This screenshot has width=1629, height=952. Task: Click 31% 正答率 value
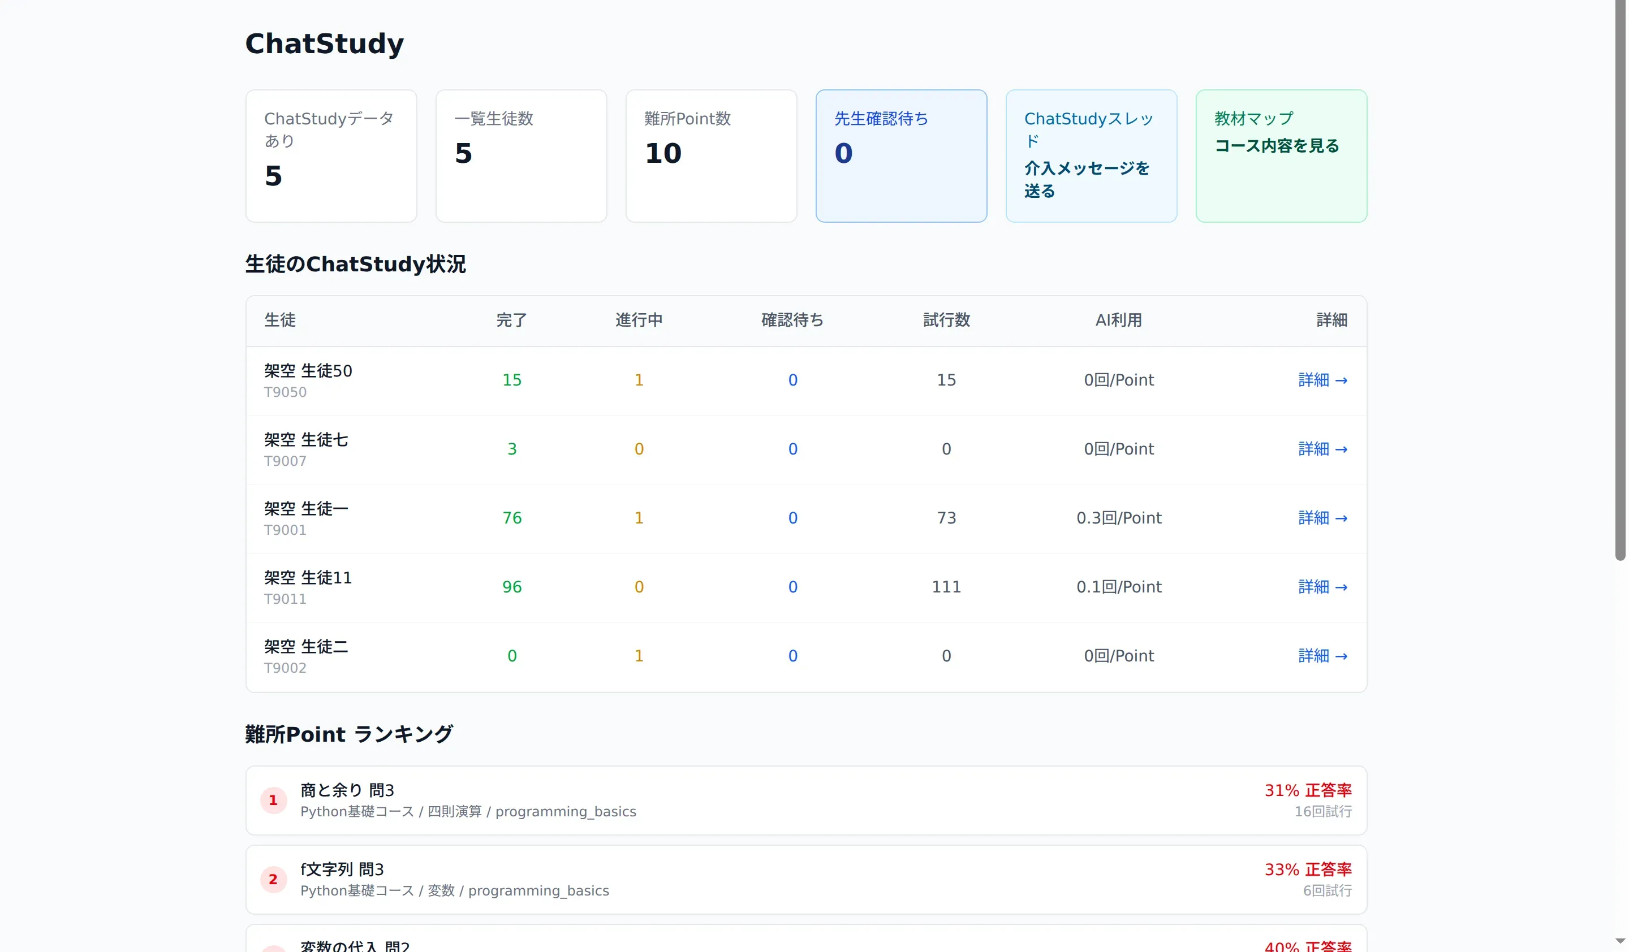[1308, 790]
